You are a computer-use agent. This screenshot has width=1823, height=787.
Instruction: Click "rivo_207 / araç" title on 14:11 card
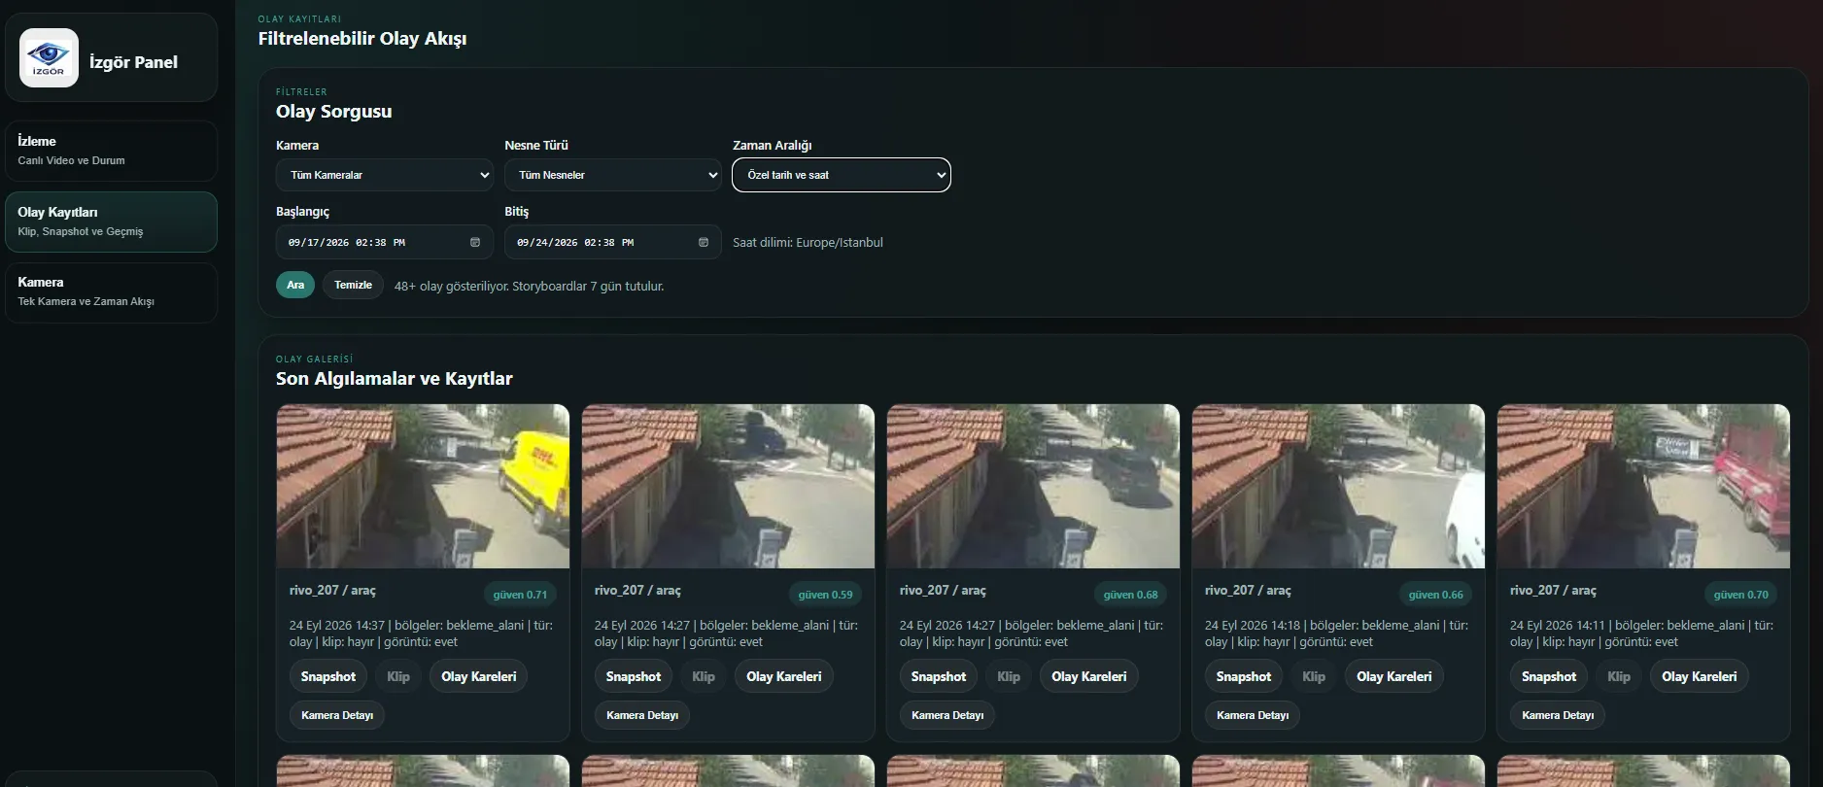tap(1553, 591)
